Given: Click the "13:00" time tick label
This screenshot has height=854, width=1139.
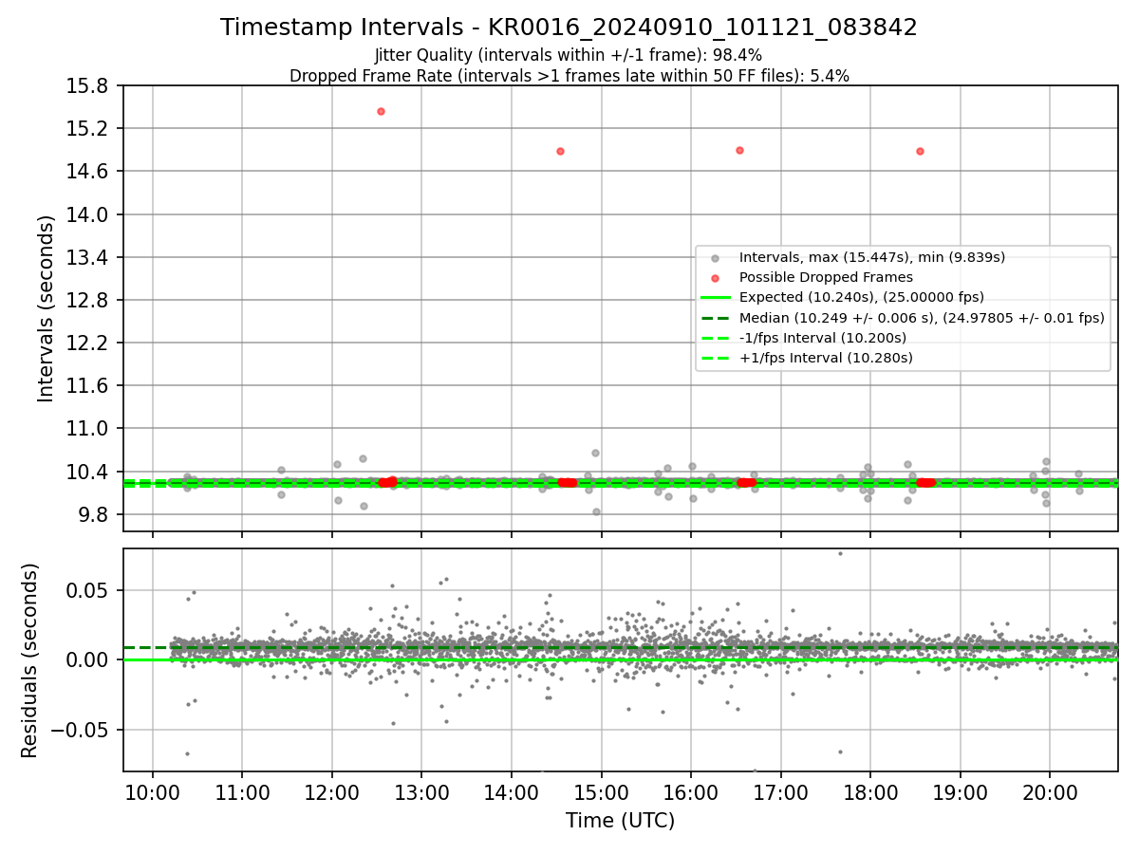Looking at the screenshot, I should tap(421, 792).
